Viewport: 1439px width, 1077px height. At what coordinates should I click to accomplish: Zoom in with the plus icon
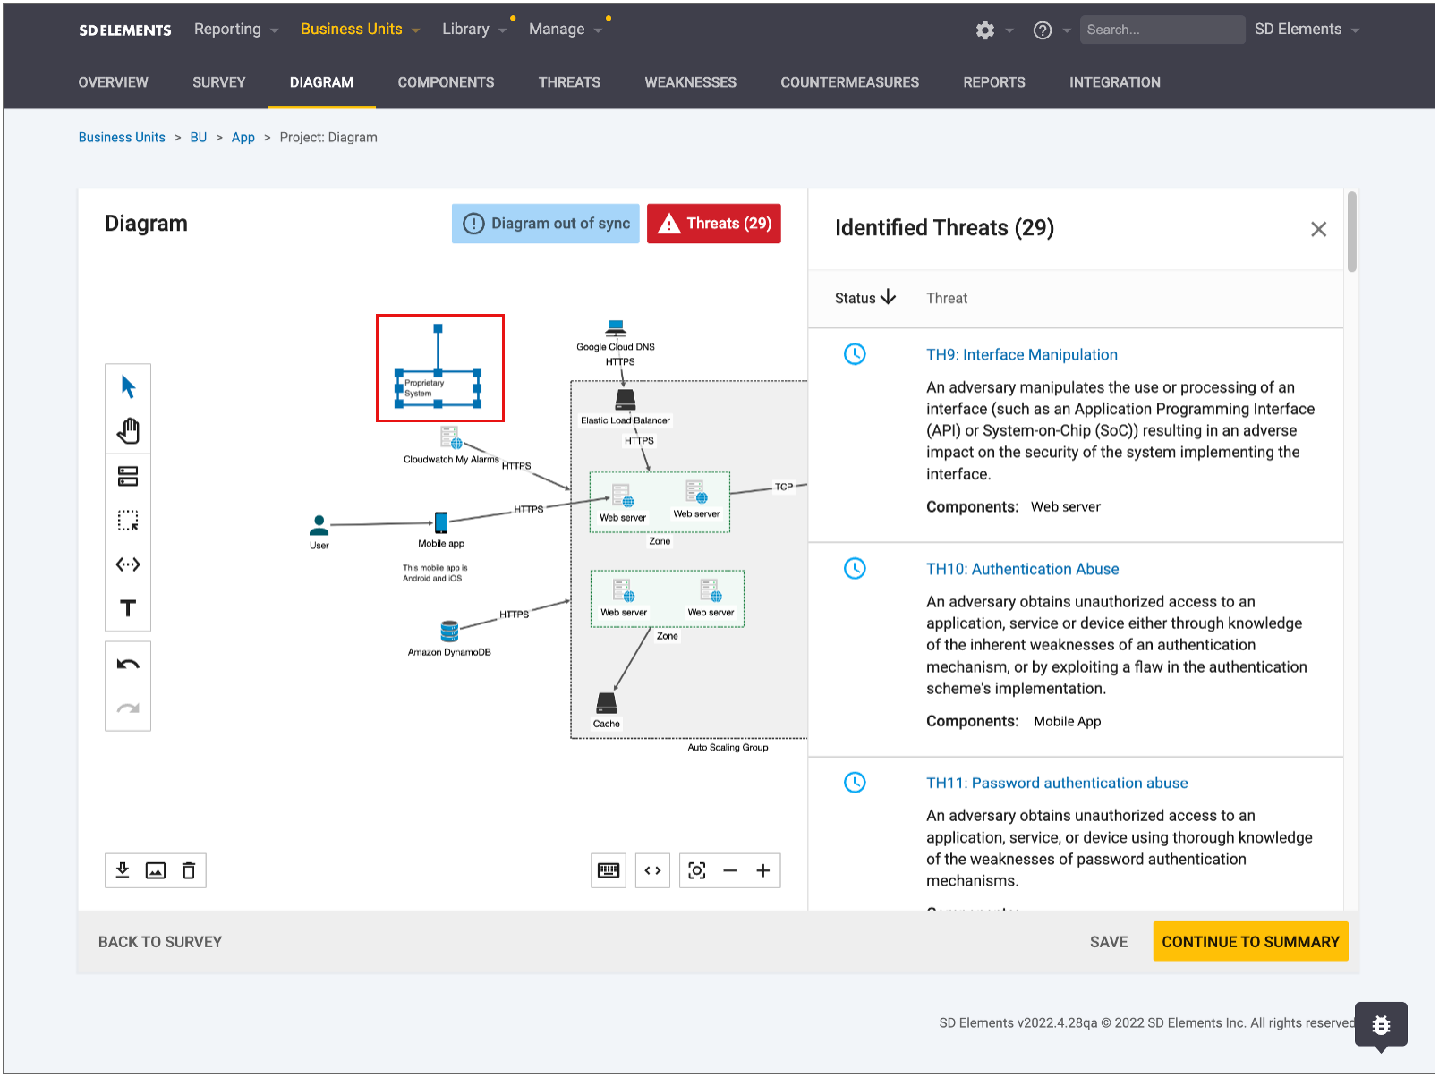pos(762,870)
